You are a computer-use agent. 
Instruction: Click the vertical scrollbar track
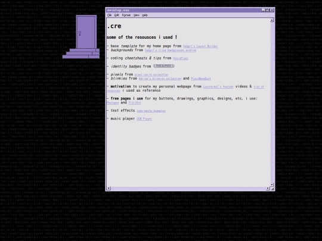272,102
